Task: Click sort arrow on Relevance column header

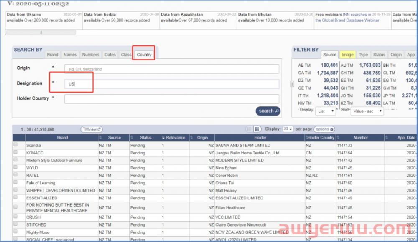Action: [x=163, y=138]
